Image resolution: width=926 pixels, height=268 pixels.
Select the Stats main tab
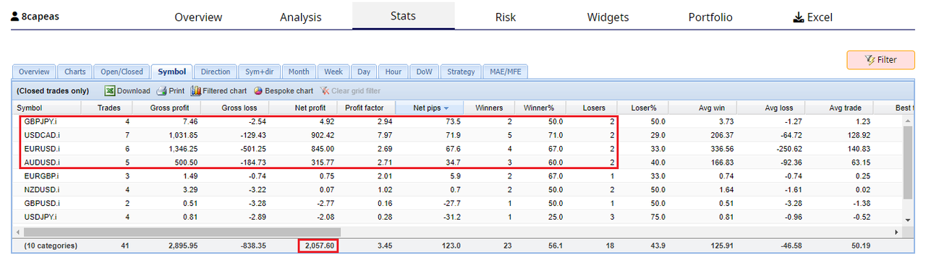pos(403,15)
